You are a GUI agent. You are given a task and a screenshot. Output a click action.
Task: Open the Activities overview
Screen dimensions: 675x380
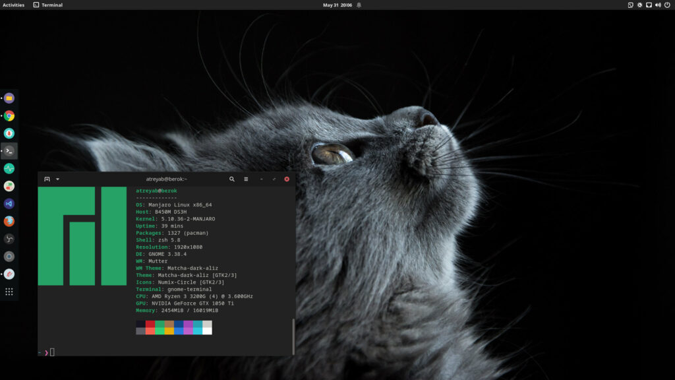pyautogui.click(x=13, y=5)
